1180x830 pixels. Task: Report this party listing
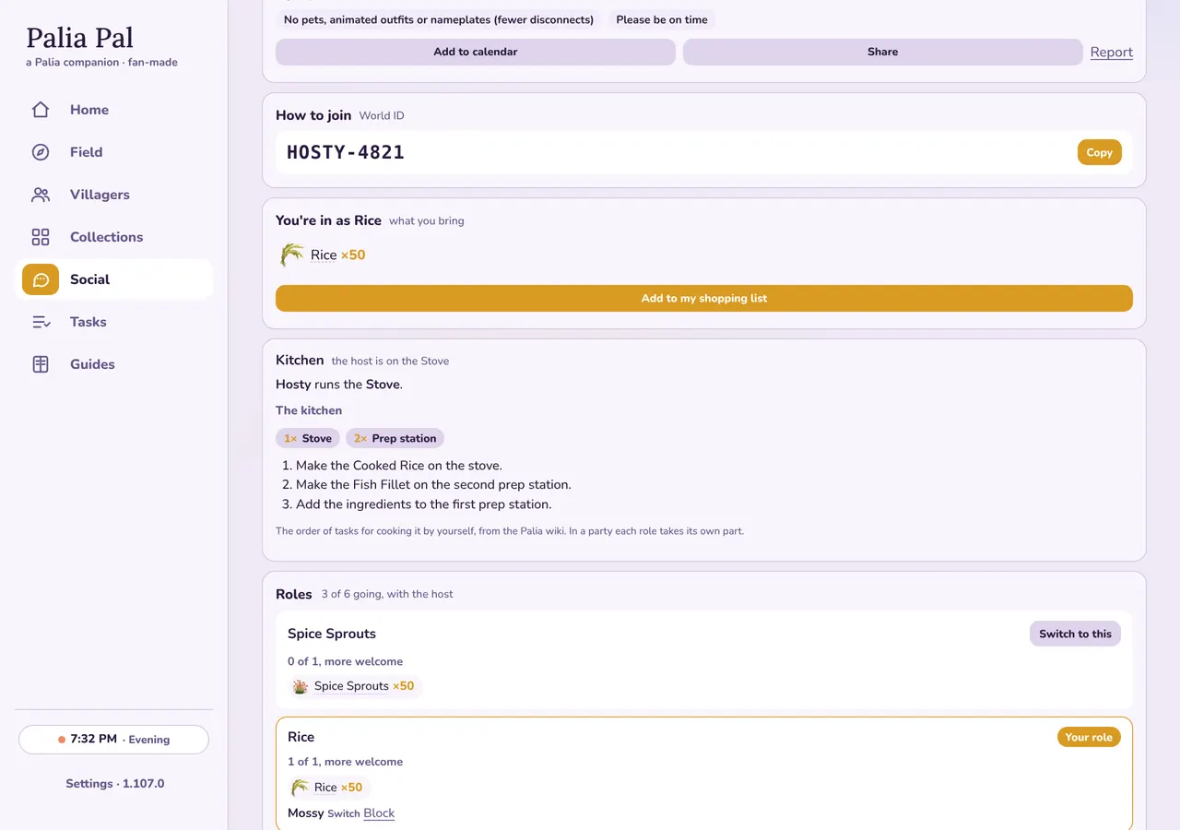1112,53
